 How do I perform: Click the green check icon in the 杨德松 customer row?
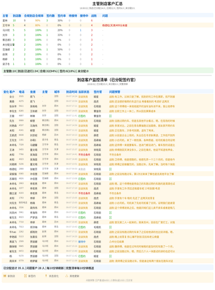(x=110, y=169)
